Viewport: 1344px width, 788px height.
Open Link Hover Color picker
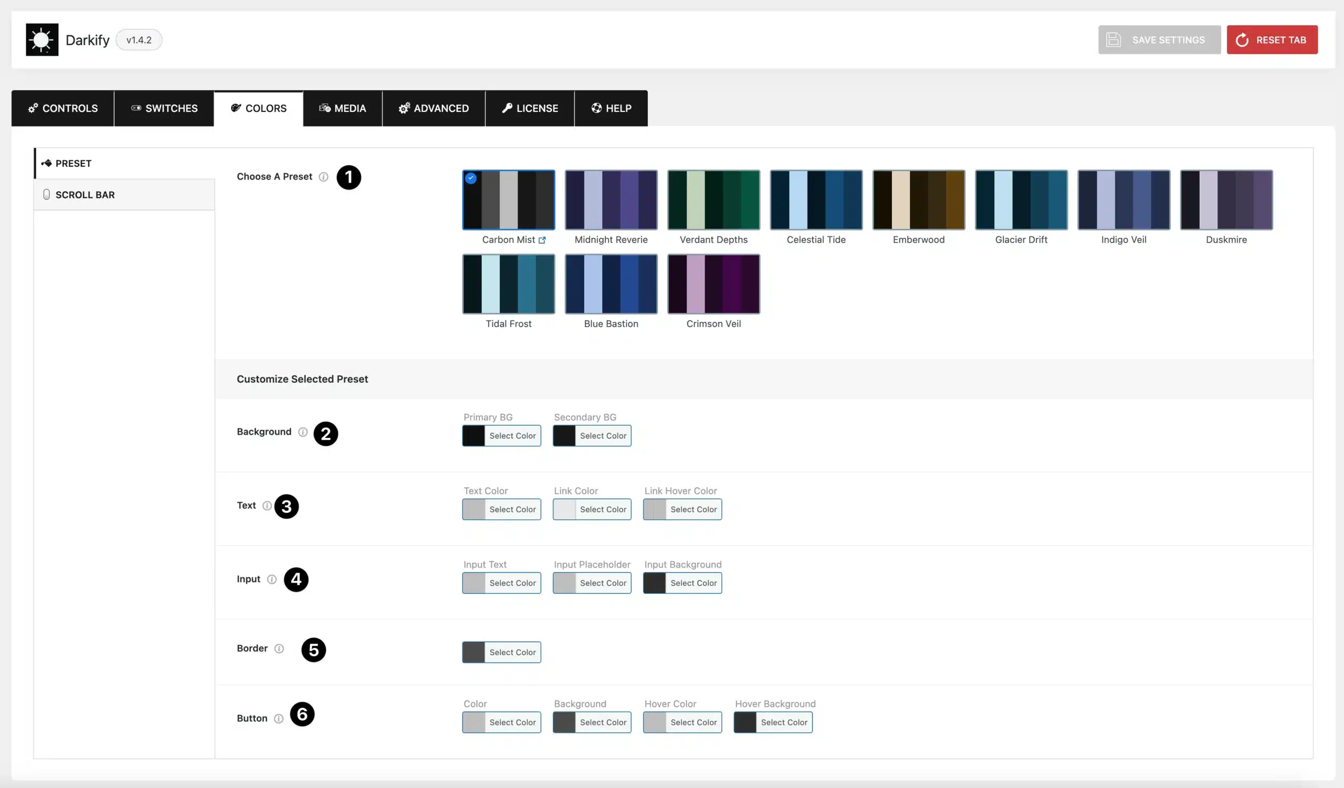pyautogui.click(x=682, y=509)
